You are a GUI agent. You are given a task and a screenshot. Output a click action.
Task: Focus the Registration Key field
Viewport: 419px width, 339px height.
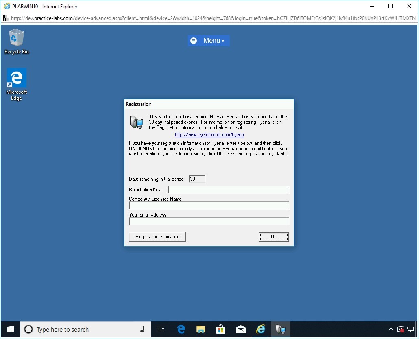(x=228, y=190)
